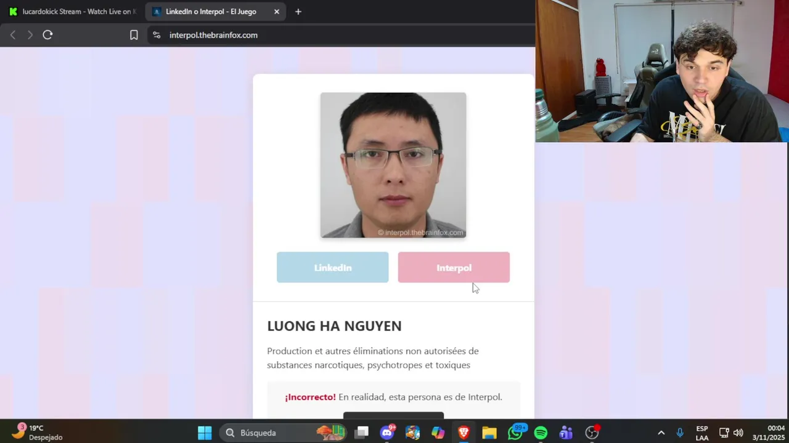Click the French charge description text
The image size is (789, 443).
[x=373, y=358]
